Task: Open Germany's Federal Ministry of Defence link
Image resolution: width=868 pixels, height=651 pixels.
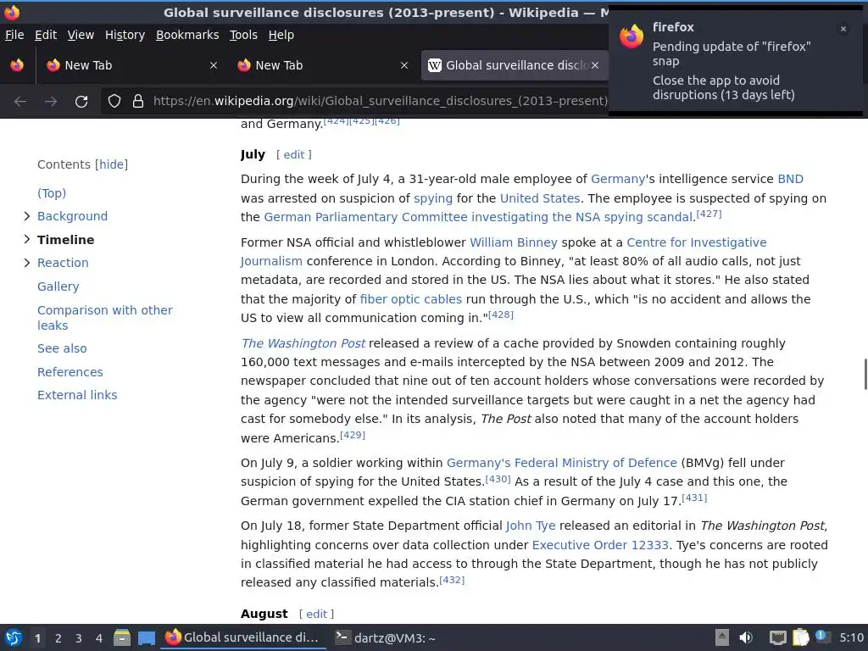Action: pos(561,463)
